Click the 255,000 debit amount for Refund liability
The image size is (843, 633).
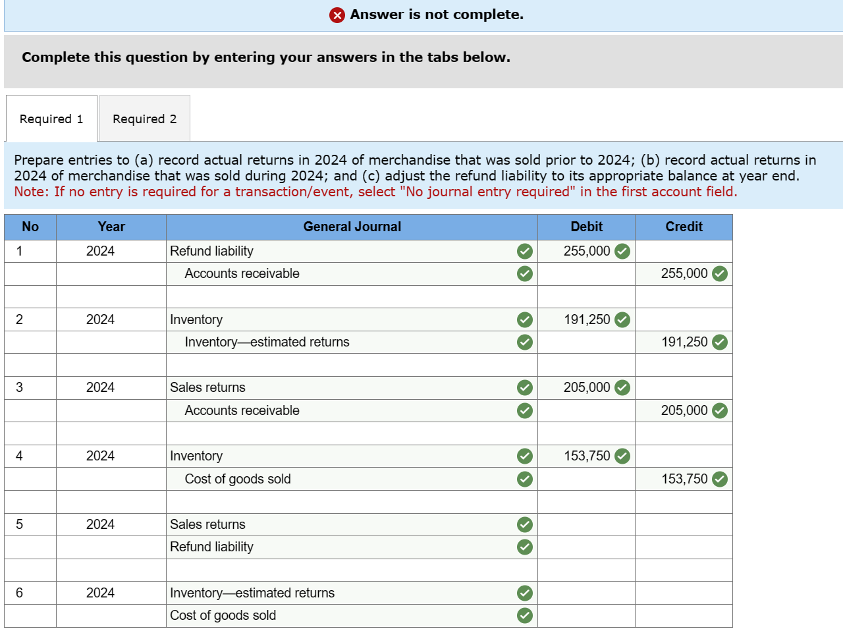pos(587,251)
